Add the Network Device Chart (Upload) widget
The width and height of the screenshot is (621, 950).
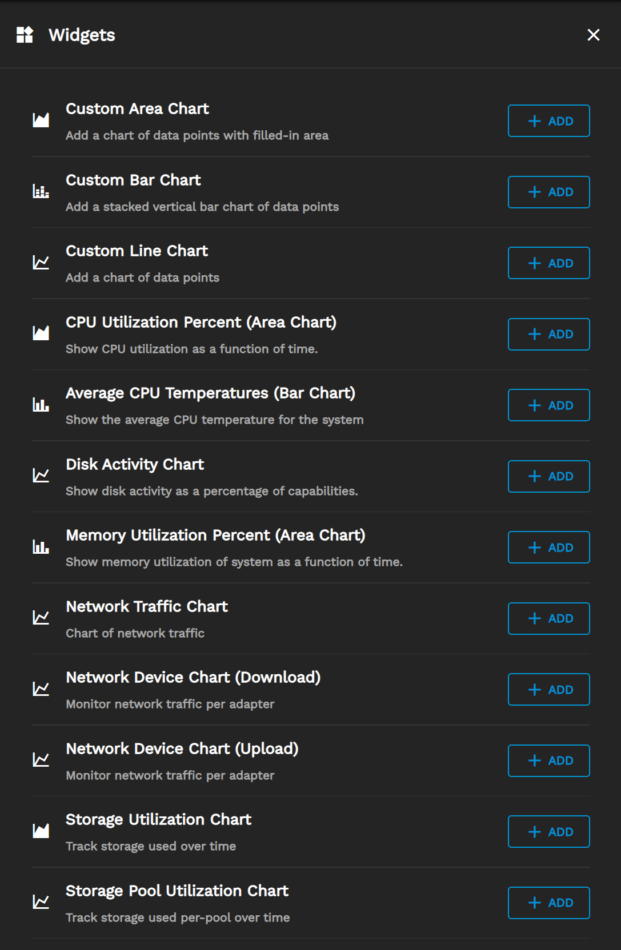(548, 760)
